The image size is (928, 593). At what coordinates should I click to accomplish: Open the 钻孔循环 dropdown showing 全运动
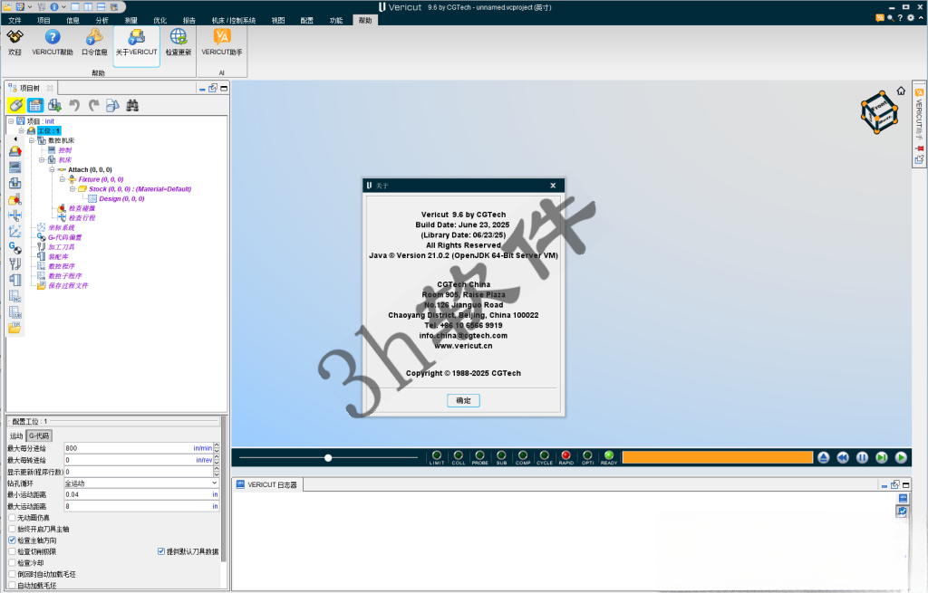click(141, 483)
